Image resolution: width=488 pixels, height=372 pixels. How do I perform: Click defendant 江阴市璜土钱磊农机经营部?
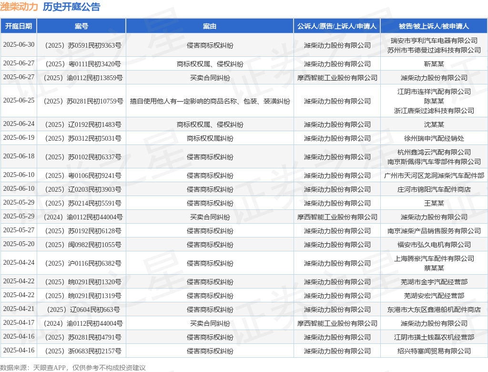[x=434, y=337]
